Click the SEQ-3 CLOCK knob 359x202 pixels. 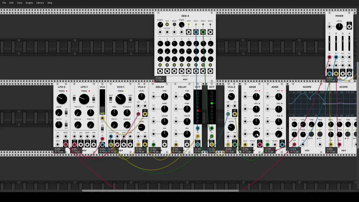160,25
